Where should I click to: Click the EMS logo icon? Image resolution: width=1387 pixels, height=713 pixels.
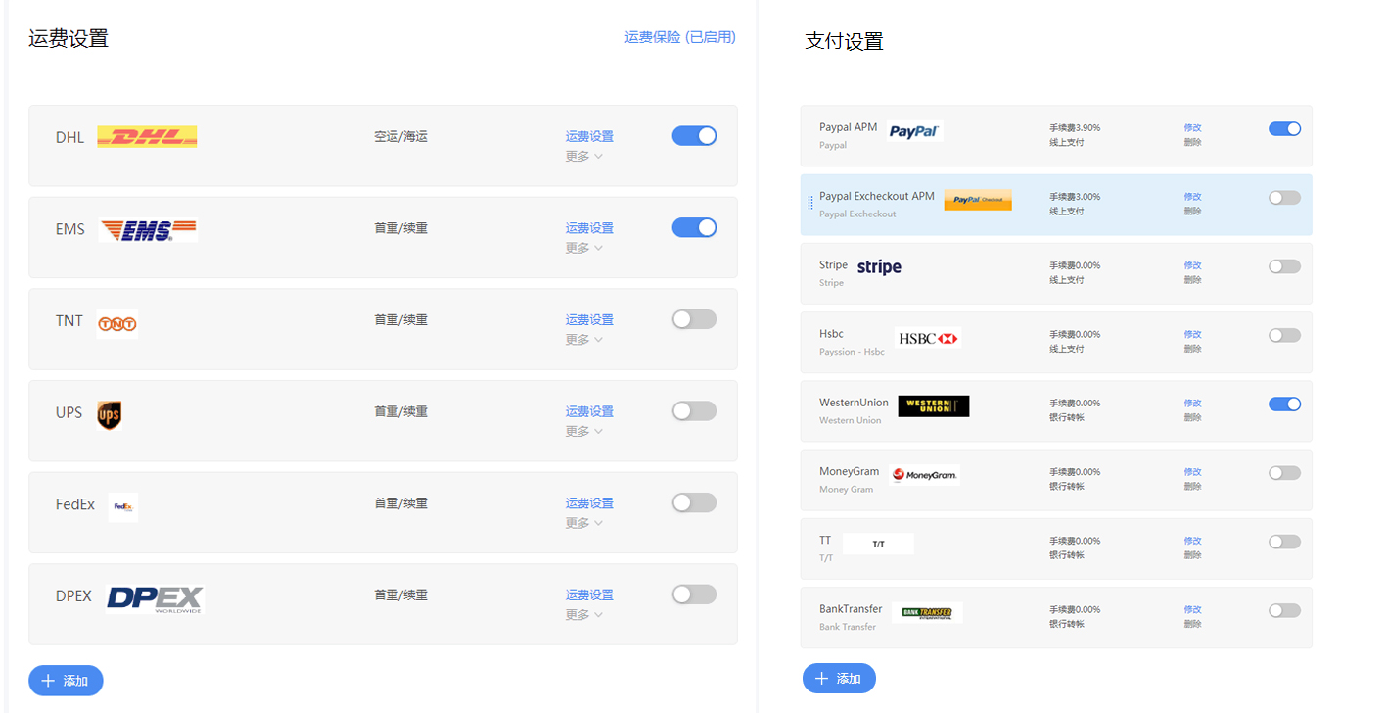(148, 229)
